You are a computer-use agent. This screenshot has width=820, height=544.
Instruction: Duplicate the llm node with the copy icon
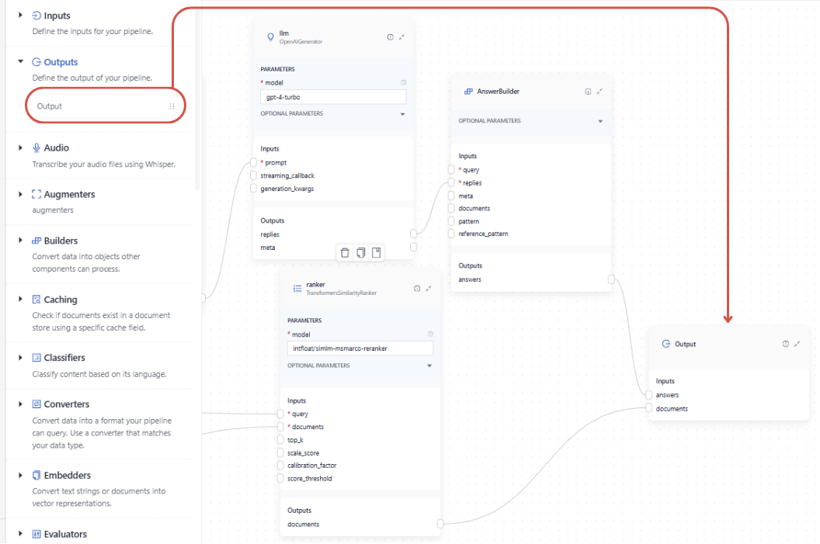(360, 252)
